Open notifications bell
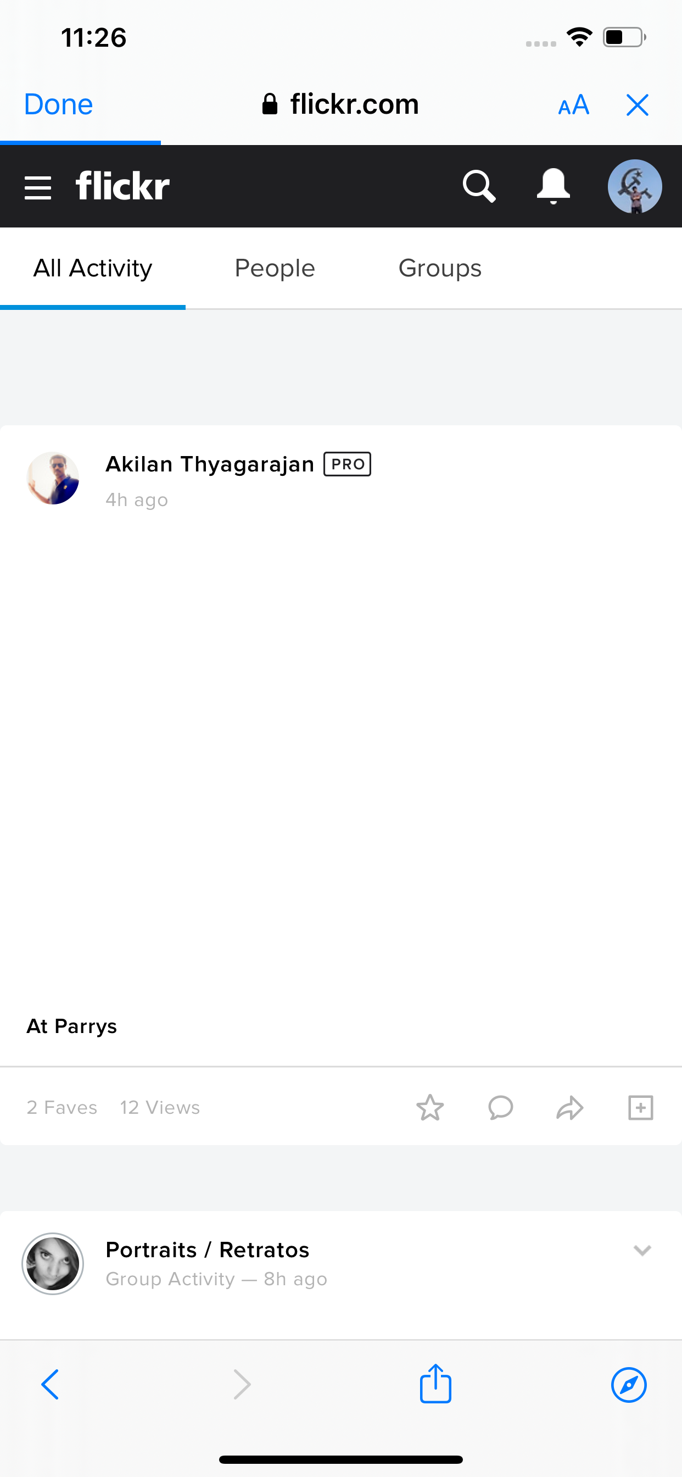Screen dimensions: 682x1477 (x=553, y=186)
